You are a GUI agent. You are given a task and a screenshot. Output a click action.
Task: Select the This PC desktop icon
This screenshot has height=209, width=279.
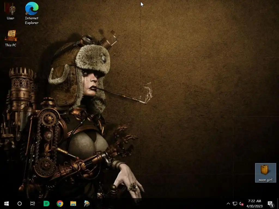click(x=11, y=38)
